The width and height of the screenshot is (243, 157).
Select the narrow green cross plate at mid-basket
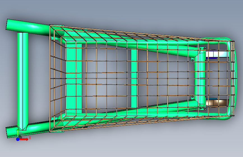click(134, 78)
